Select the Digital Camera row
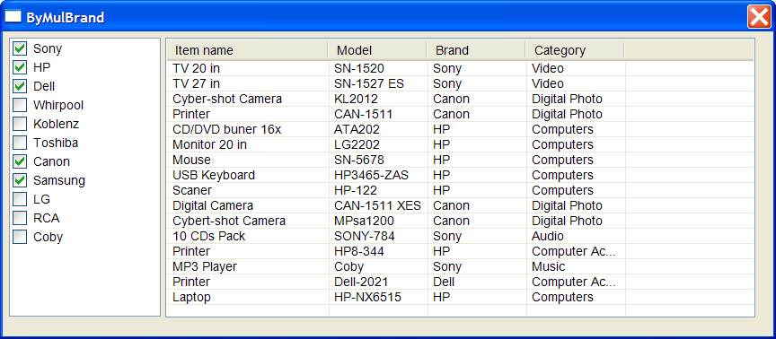The height and width of the screenshot is (339, 776). coord(460,205)
